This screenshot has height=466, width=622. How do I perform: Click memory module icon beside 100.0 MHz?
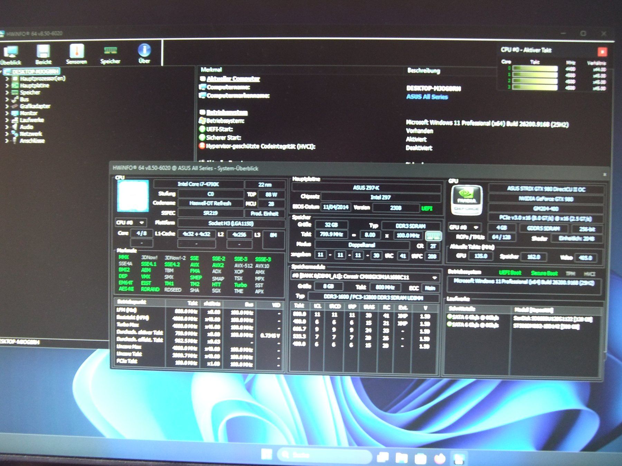(x=433, y=236)
